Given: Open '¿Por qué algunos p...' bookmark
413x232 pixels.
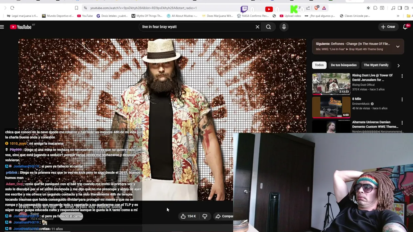Looking at the screenshot, I should tap(320, 16).
